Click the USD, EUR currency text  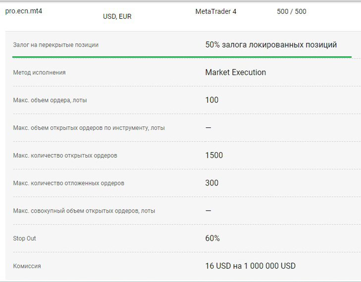(117, 16)
